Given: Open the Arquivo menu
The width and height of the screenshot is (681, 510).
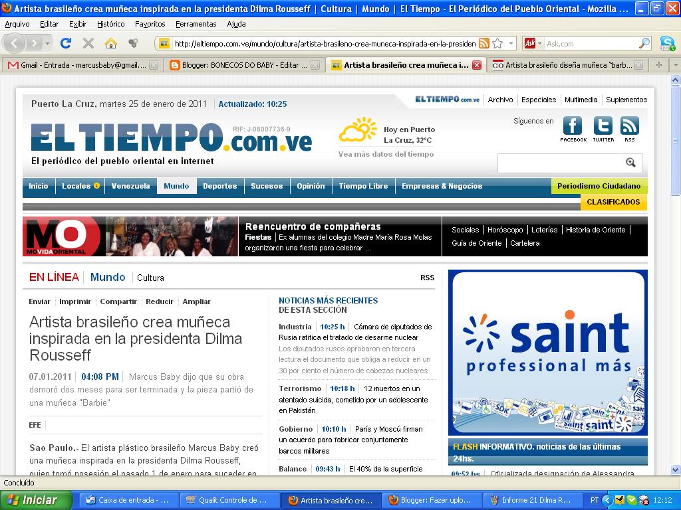Looking at the screenshot, I should pyautogui.click(x=17, y=25).
